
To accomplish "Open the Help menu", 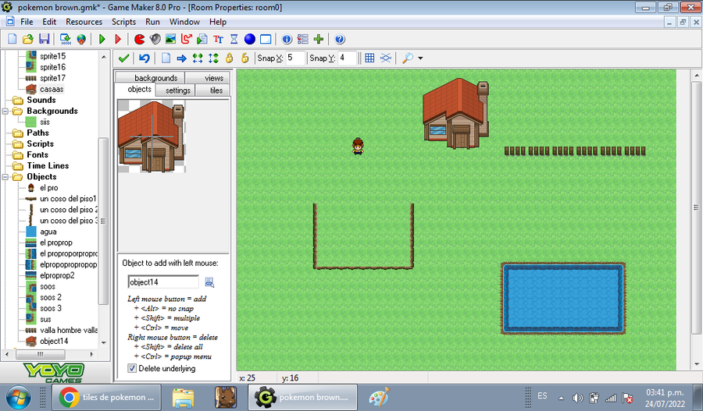I will tap(218, 22).
